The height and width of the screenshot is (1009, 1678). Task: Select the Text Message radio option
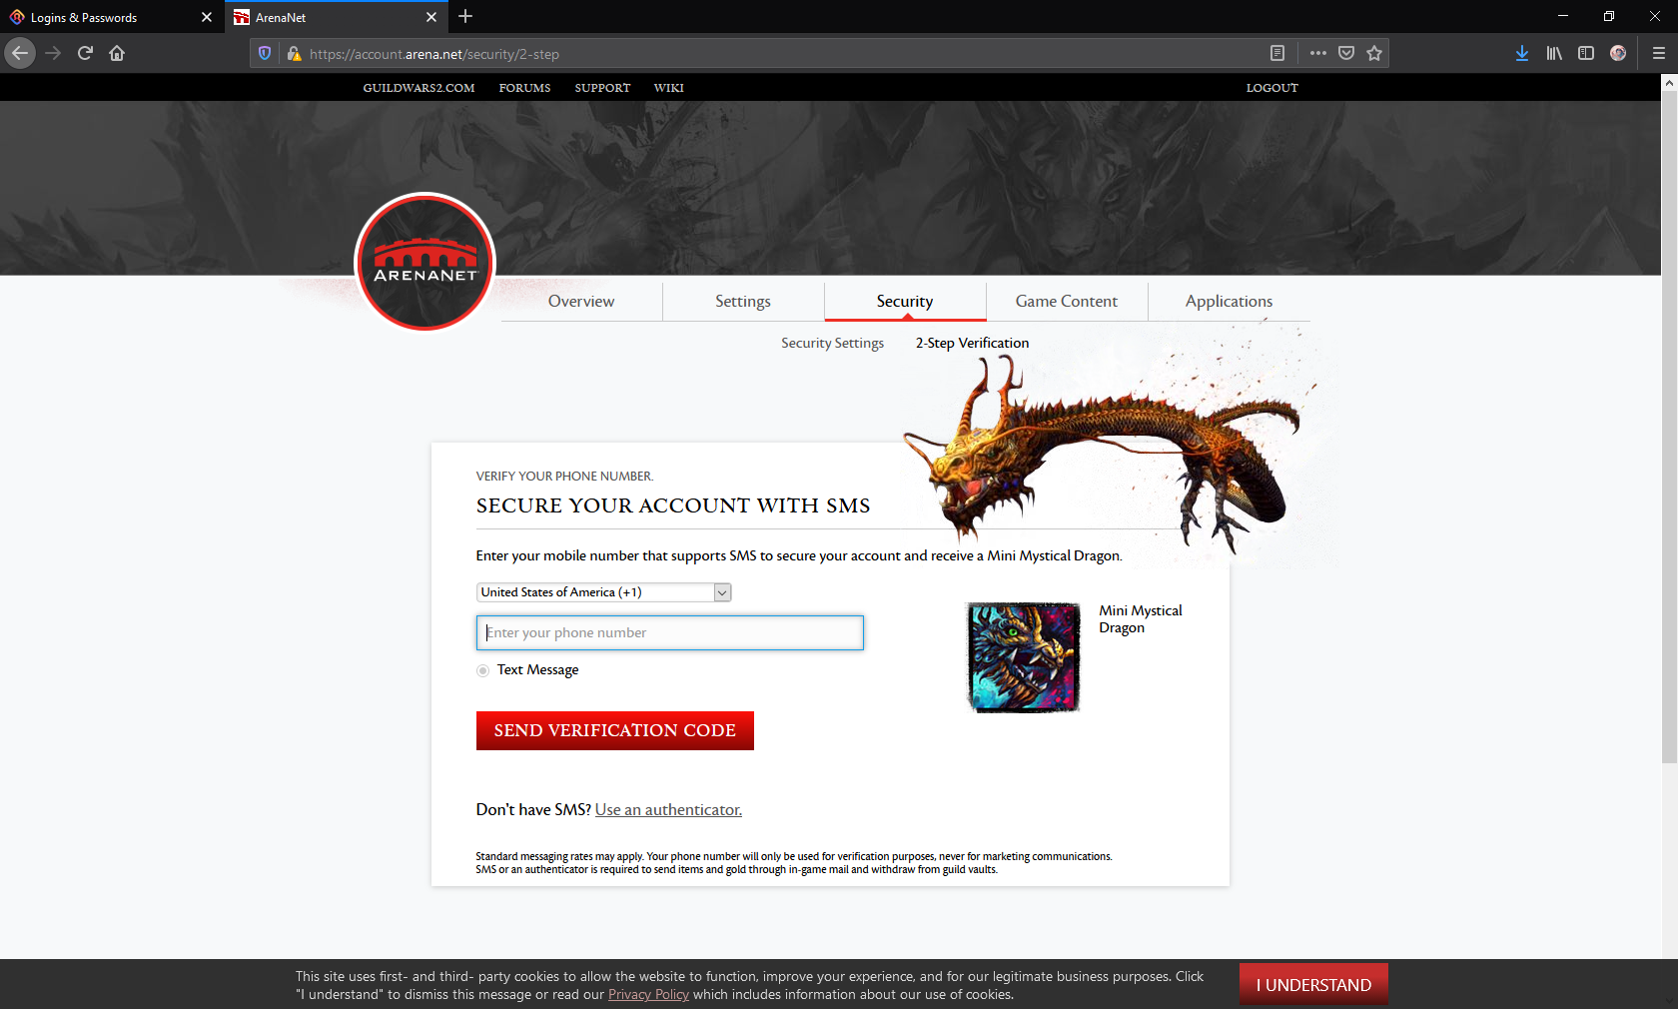tap(483, 670)
